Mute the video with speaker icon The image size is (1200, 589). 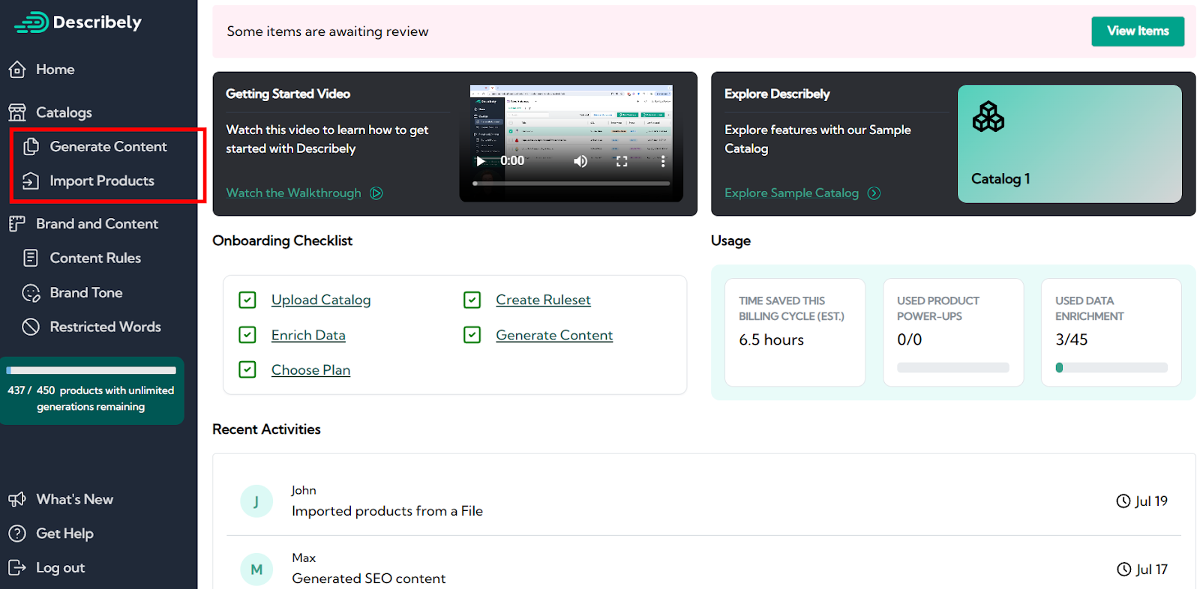[580, 161]
